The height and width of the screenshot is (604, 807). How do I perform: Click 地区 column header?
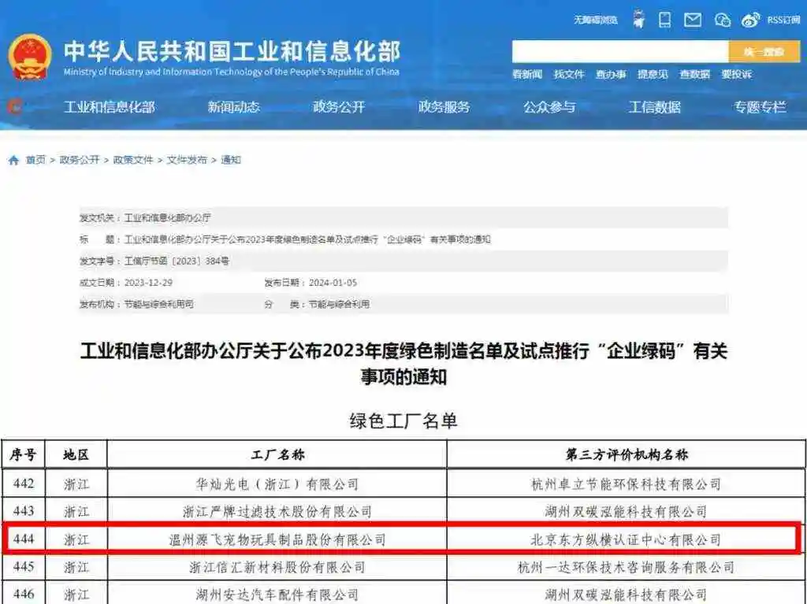tap(76, 454)
